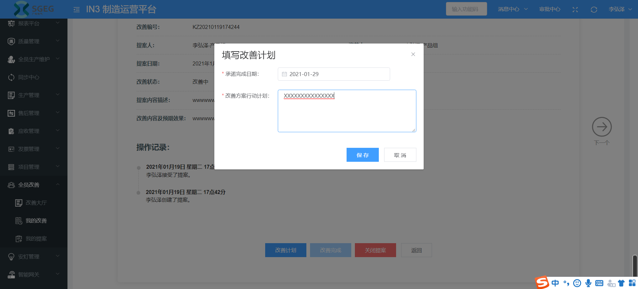Open Sogou toolbox grid icon
638x289 pixels.
click(632, 283)
